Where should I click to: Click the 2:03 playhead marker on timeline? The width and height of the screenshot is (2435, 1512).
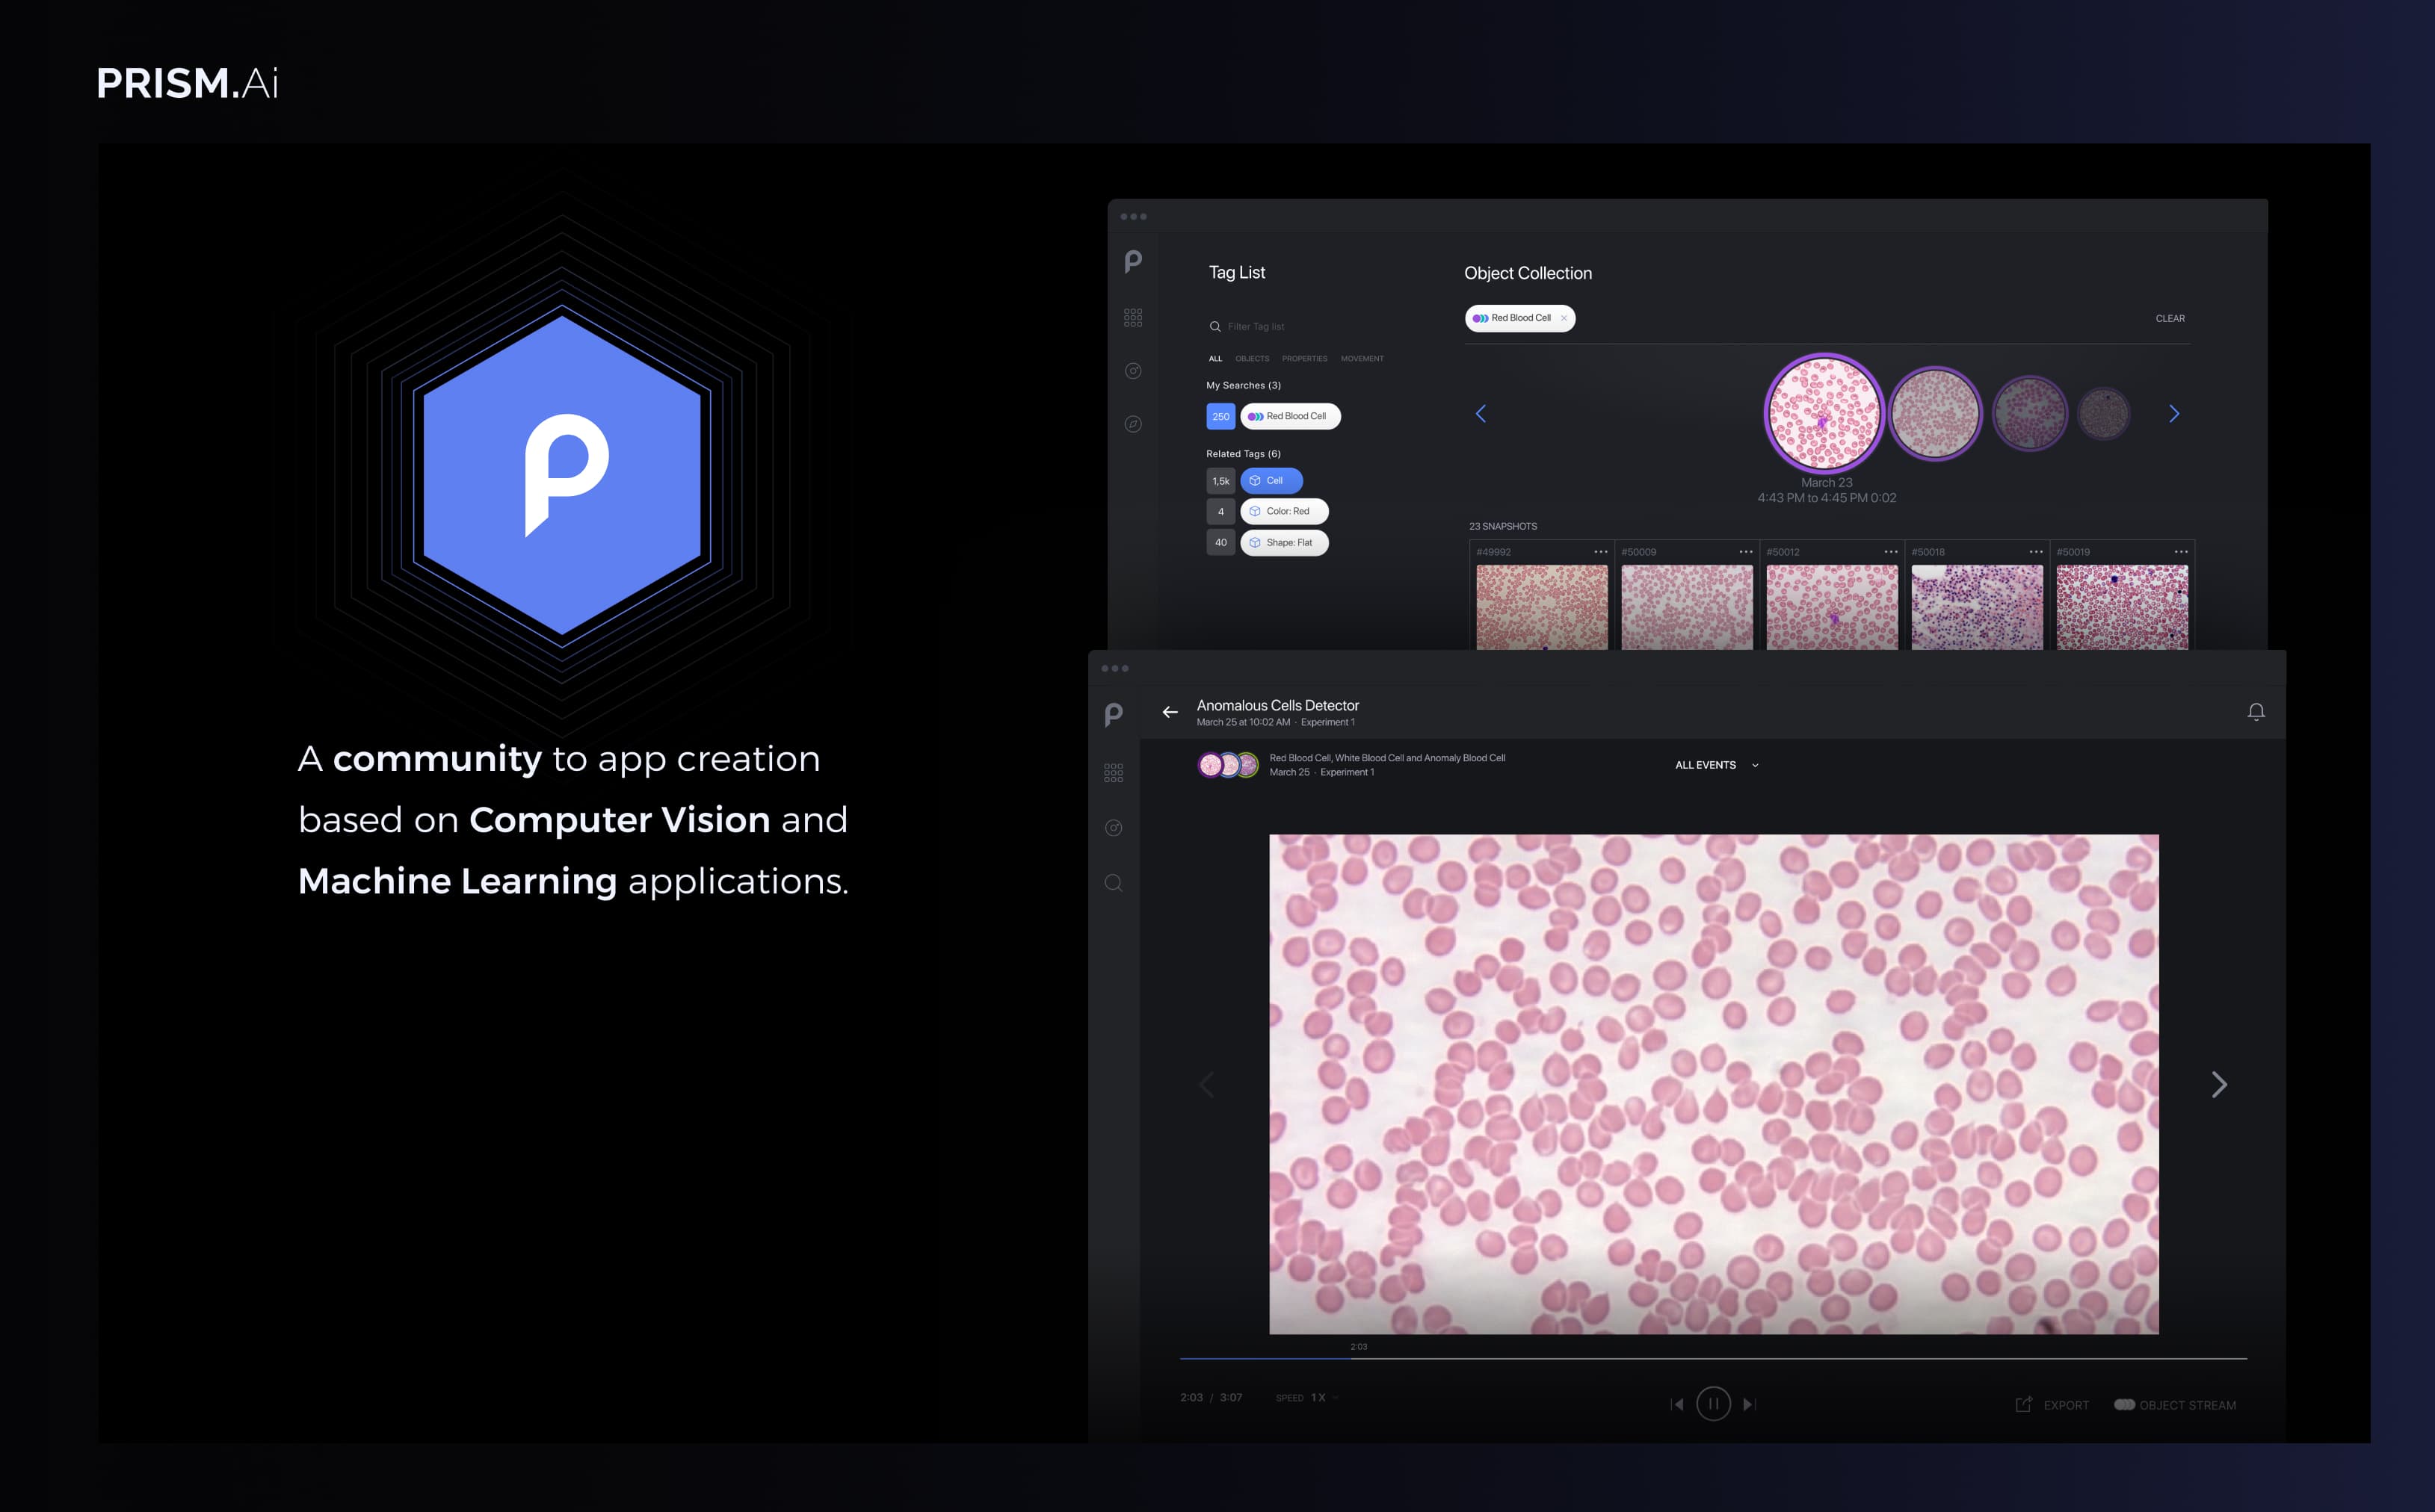coord(1359,1347)
